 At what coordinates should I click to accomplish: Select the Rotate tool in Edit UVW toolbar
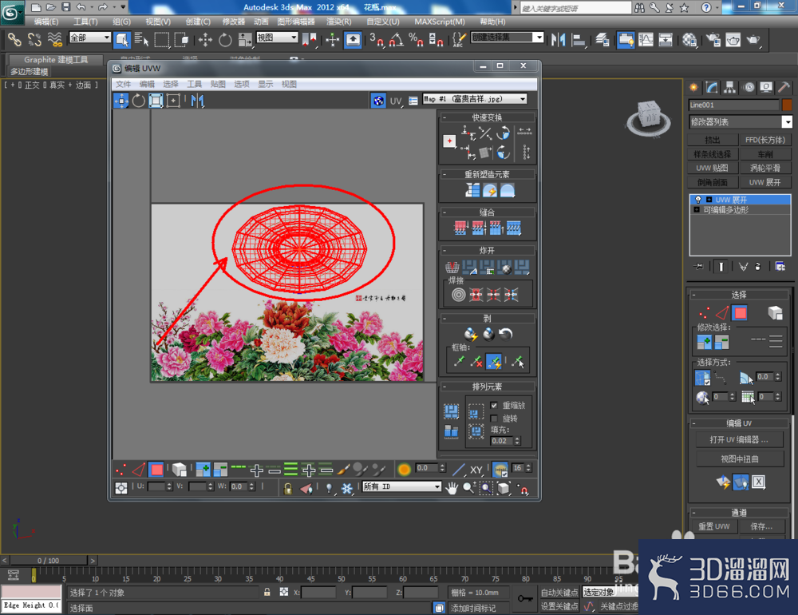pos(138,101)
